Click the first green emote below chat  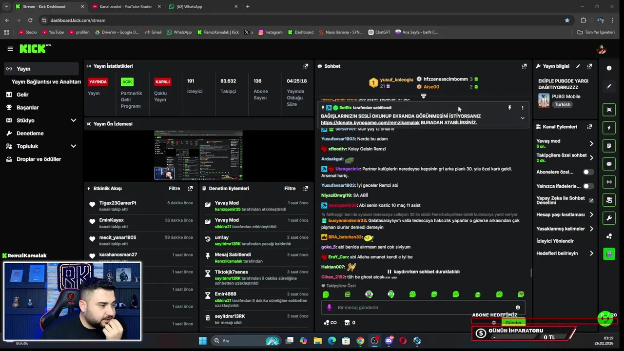tap(326, 294)
